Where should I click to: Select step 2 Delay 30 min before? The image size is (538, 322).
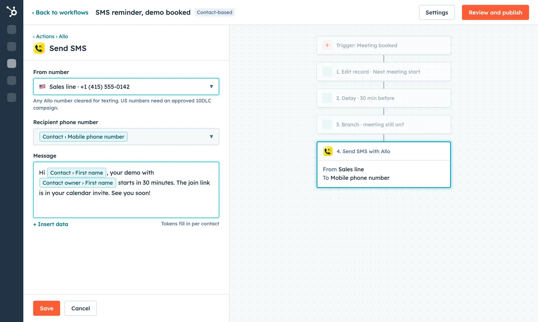[384, 98]
